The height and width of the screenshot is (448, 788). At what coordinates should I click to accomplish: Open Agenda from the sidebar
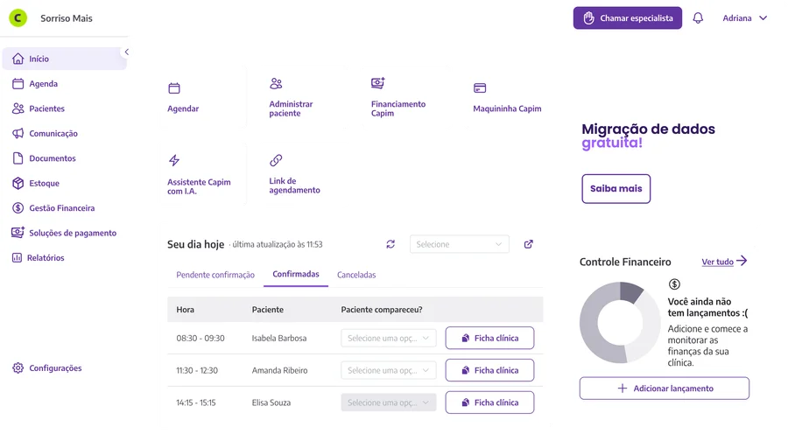click(x=35, y=84)
